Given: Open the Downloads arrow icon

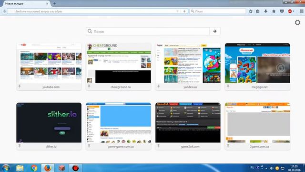Looking at the screenshot, I should click(x=266, y=11).
